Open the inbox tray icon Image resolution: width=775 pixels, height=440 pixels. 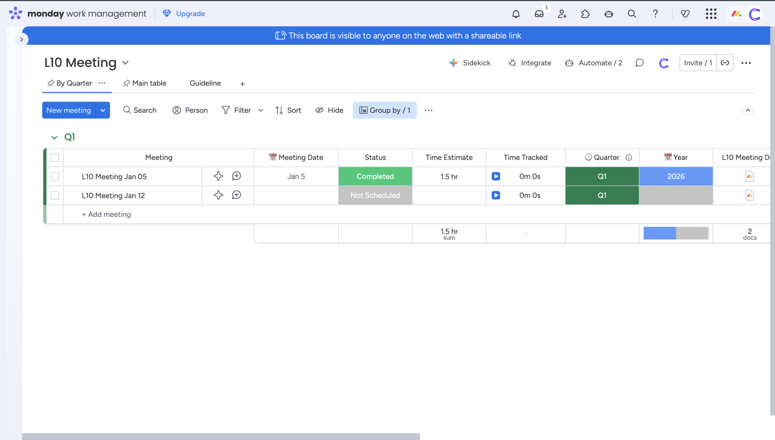click(x=539, y=14)
